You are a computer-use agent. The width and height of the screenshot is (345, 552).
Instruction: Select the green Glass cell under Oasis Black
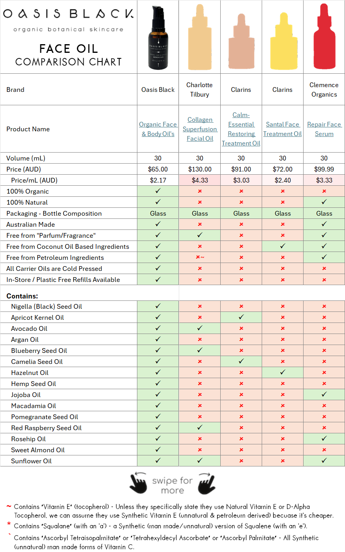coord(157,213)
